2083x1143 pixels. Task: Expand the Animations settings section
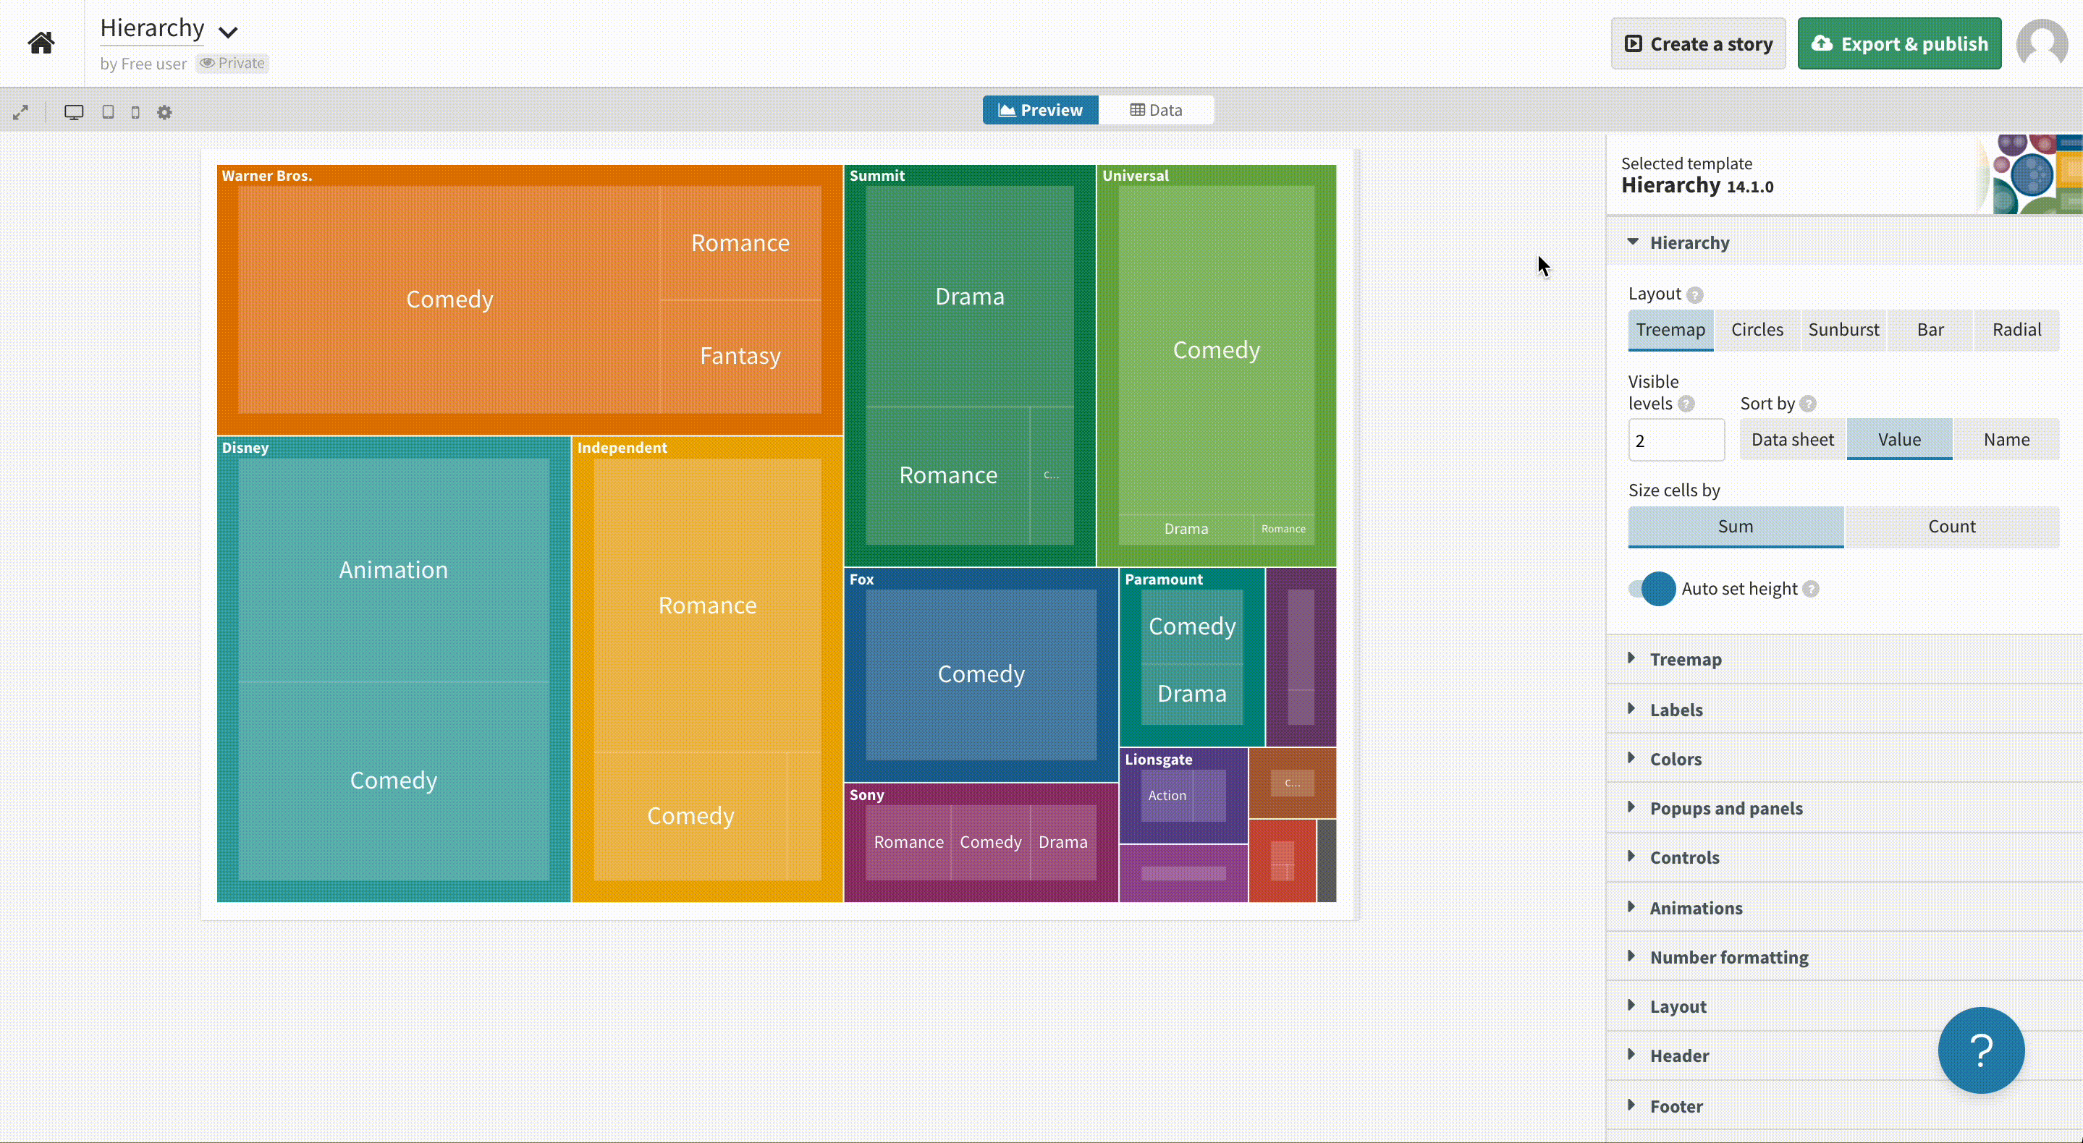[1843, 908]
